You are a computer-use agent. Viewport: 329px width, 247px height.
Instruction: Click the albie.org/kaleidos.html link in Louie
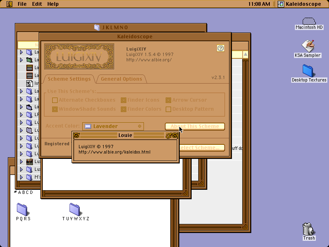pos(115,152)
